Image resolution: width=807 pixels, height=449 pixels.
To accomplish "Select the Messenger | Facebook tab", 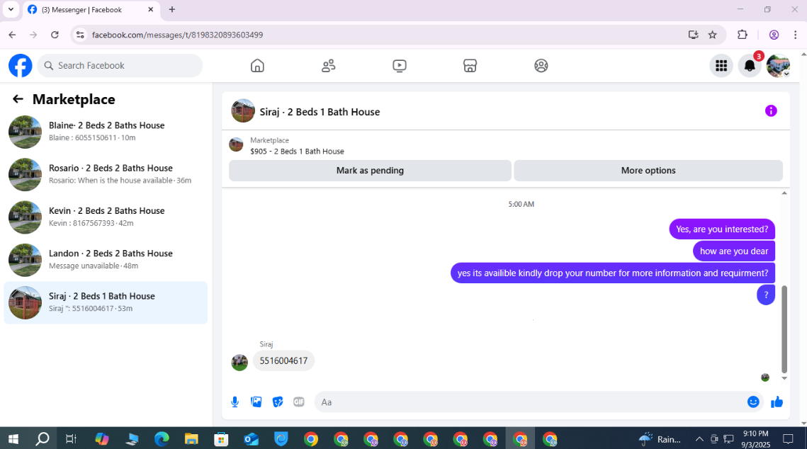I will 91,10.
